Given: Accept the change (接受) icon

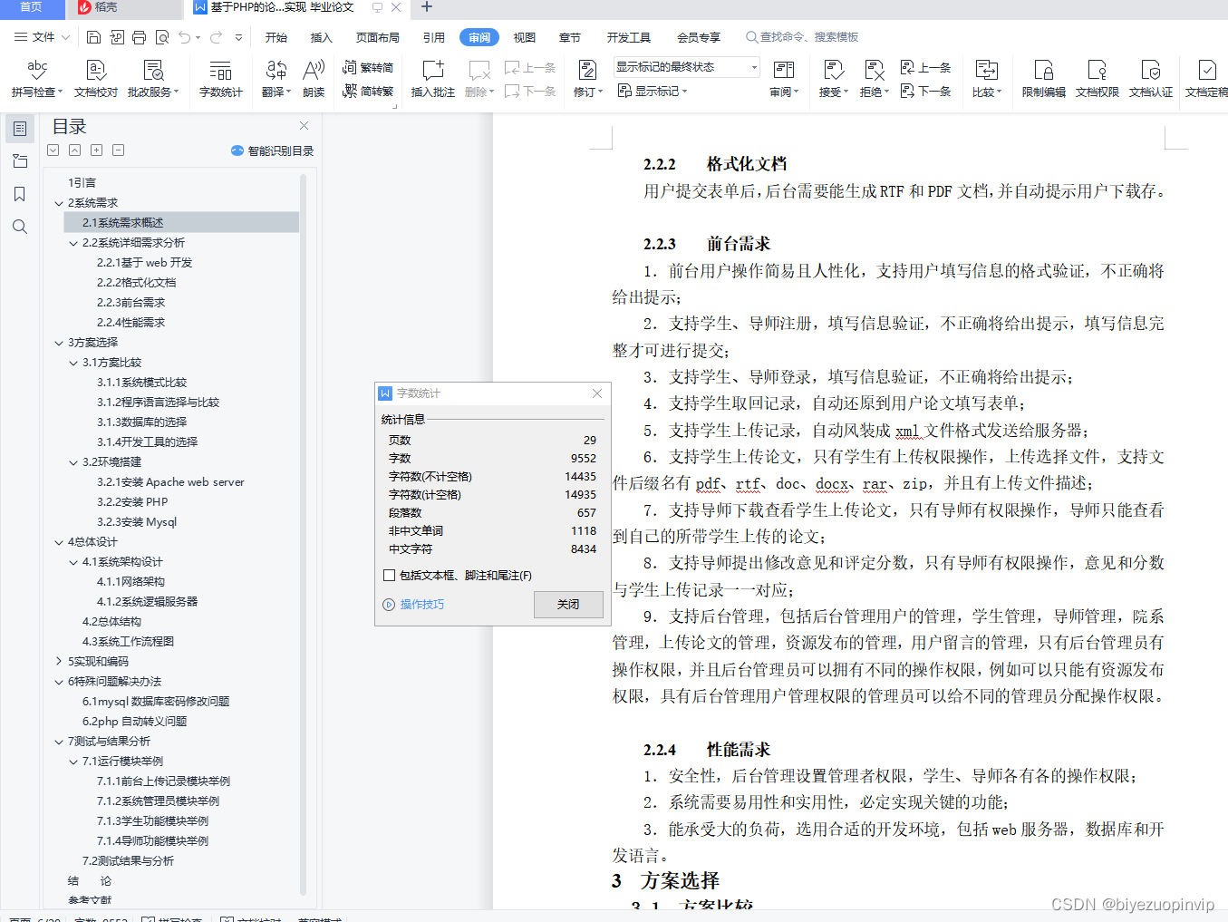Looking at the screenshot, I should (834, 69).
